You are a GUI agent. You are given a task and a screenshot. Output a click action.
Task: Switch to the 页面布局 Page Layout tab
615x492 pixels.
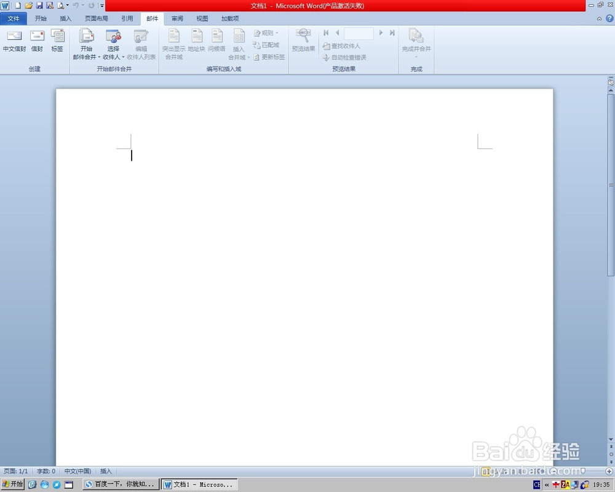pyautogui.click(x=97, y=18)
